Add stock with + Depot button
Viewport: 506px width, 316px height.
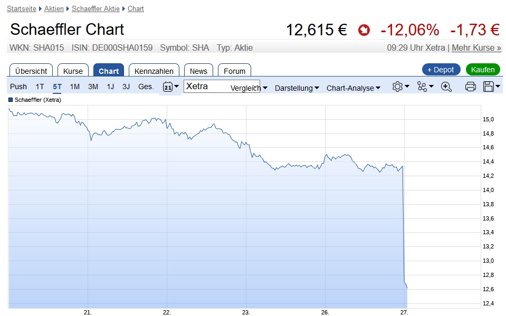(441, 70)
